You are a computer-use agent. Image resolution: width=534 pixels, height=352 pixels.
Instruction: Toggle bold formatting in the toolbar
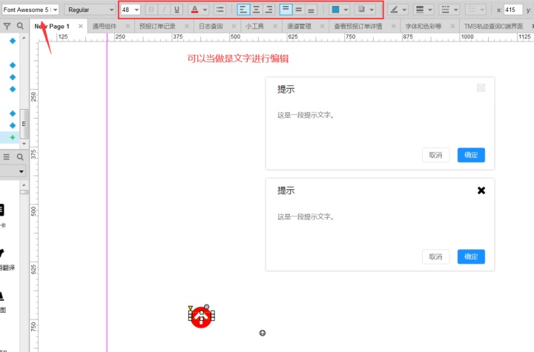coord(151,10)
